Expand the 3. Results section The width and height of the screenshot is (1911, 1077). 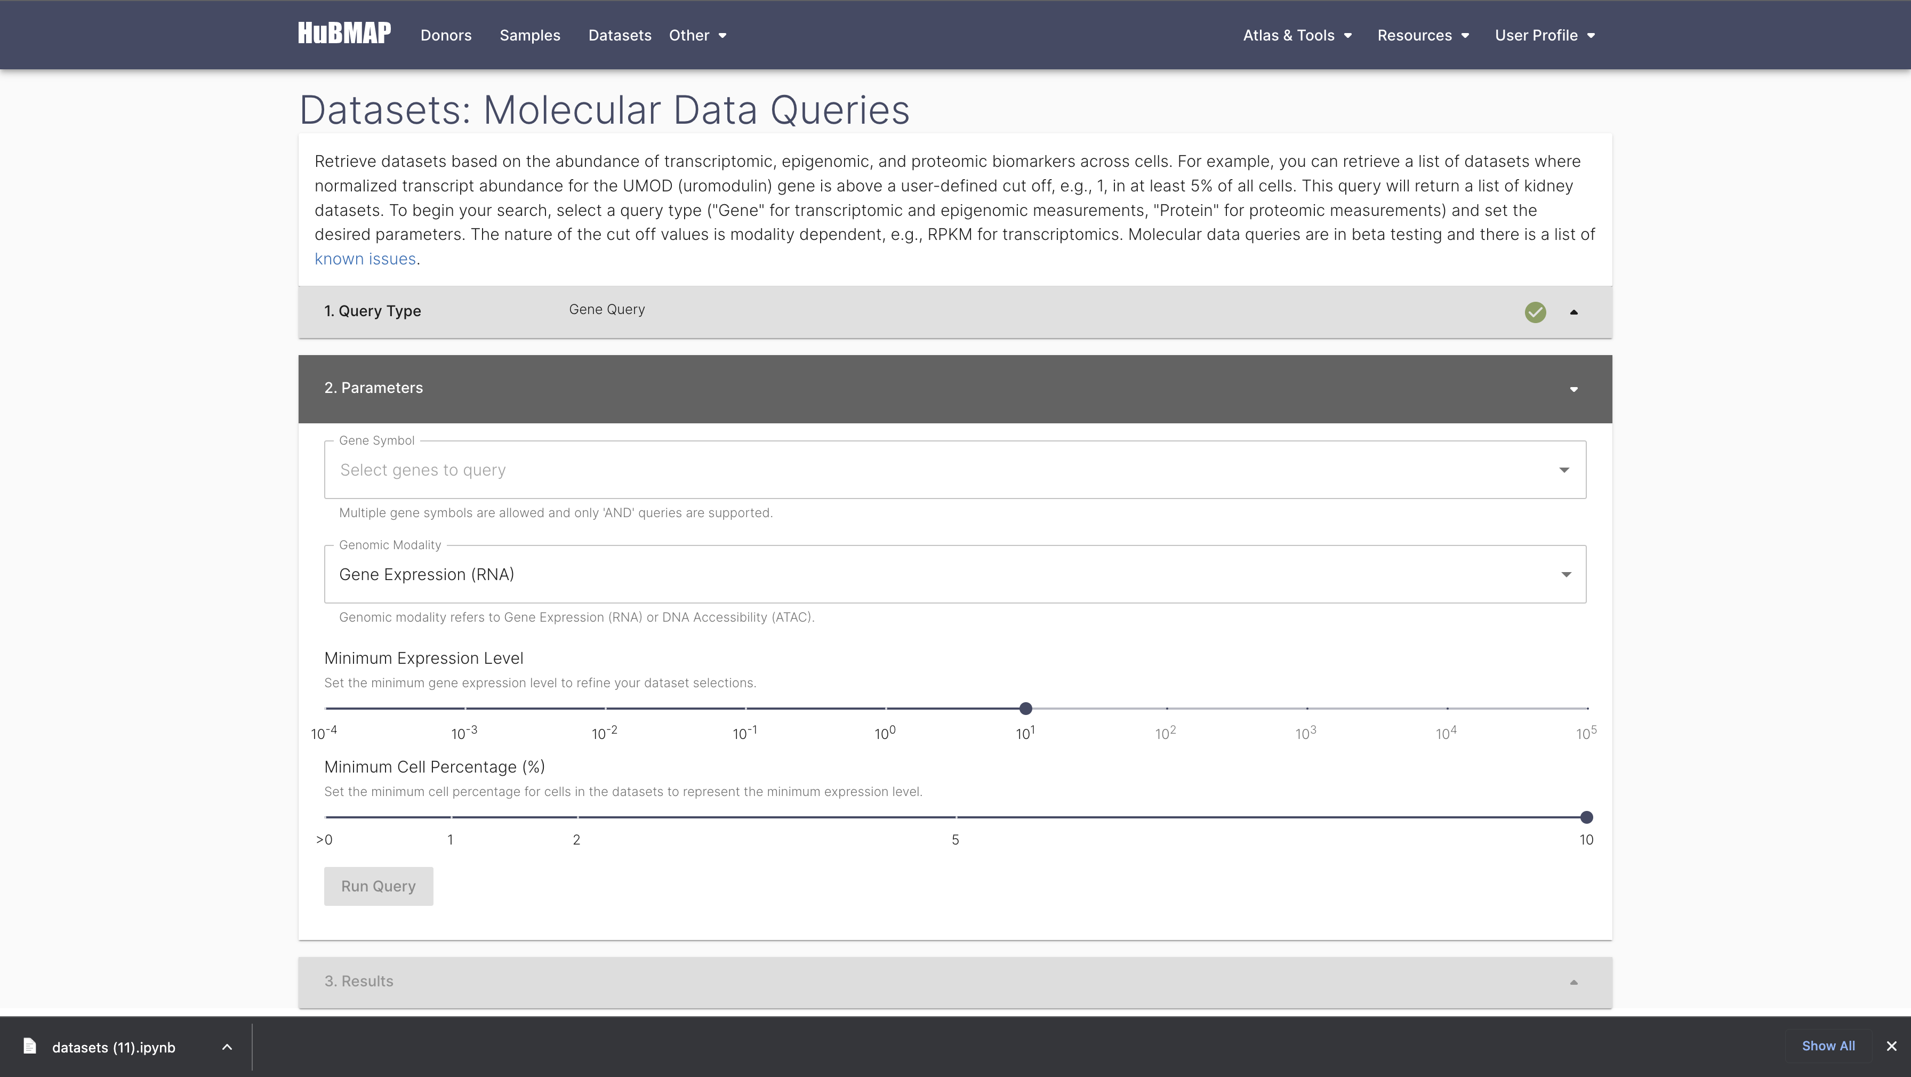click(x=1573, y=982)
